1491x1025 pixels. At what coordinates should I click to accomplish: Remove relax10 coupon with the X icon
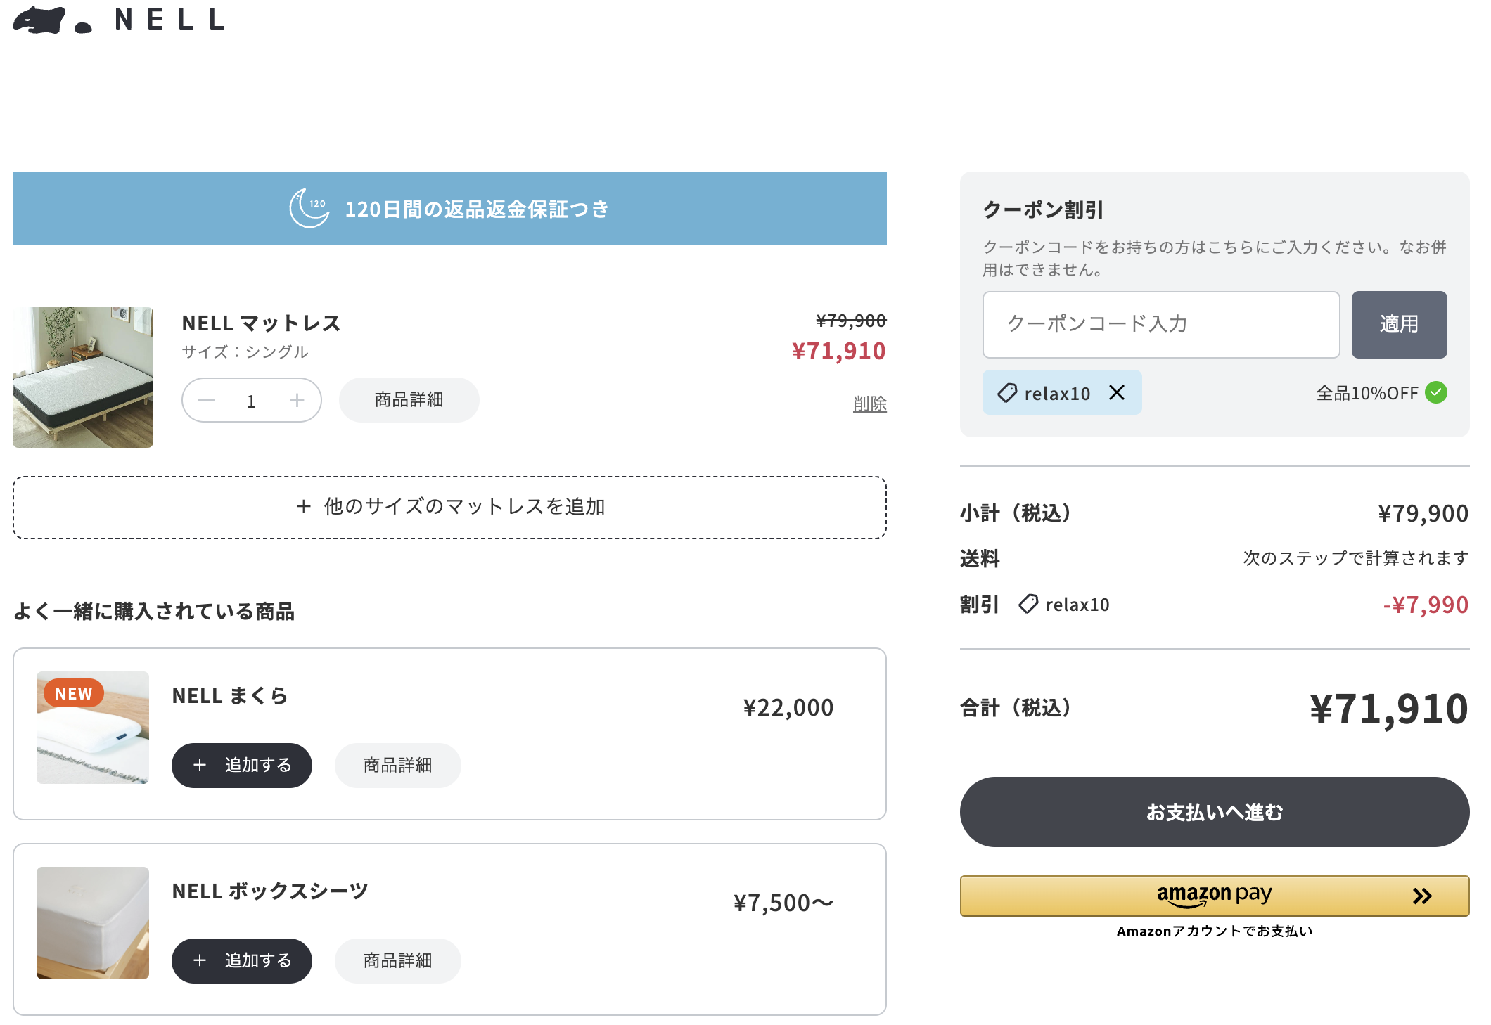(1117, 392)
